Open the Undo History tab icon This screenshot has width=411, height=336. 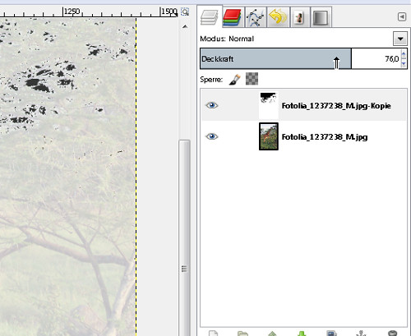[x=278, y=17]
